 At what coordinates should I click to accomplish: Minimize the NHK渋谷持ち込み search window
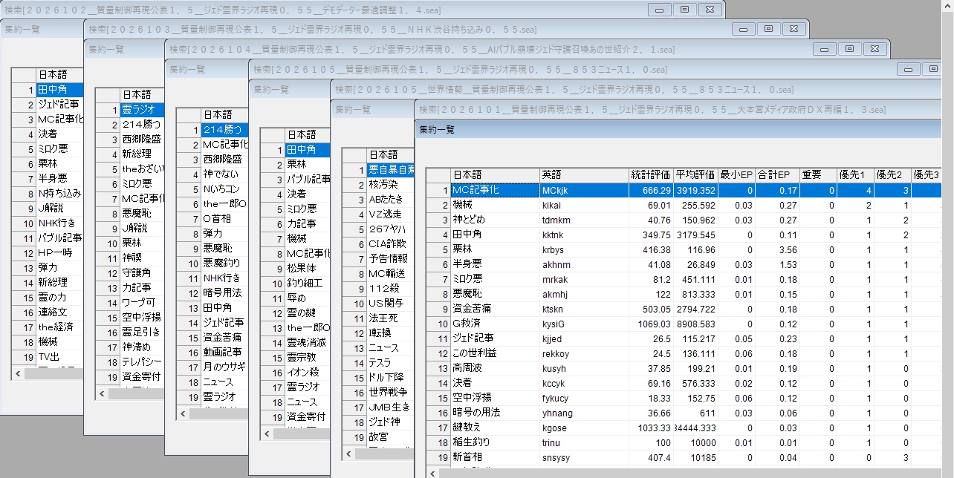pyautogui.click(x=743, y=29)
